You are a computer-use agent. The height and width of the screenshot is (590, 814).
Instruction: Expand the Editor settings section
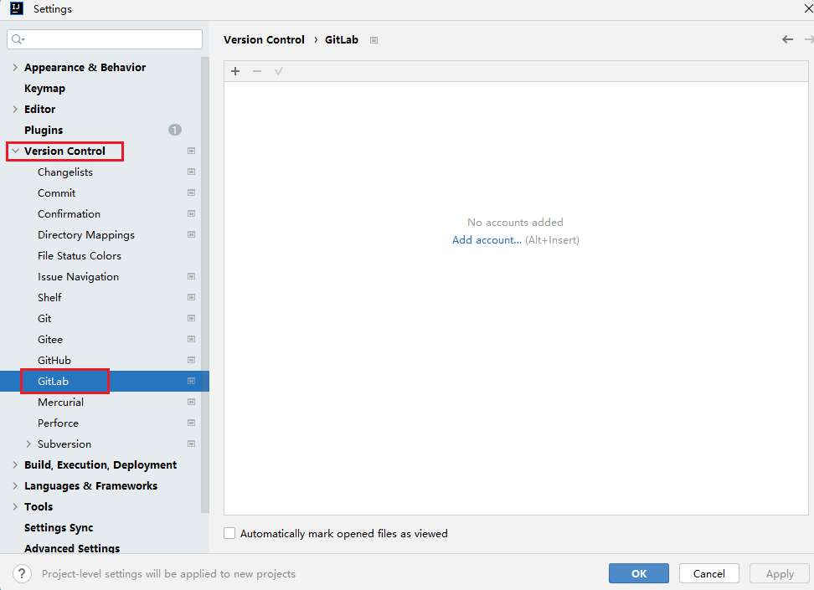tap(15, 109)
